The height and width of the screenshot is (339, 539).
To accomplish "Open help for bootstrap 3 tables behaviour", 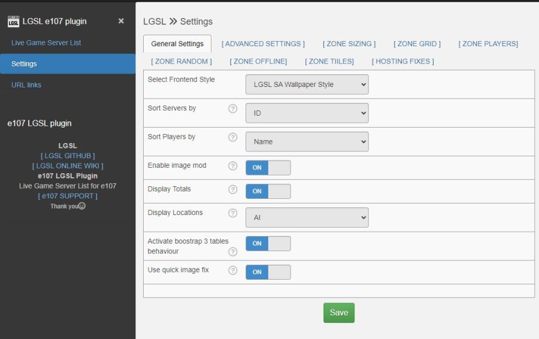I will [x=233, y=252].
